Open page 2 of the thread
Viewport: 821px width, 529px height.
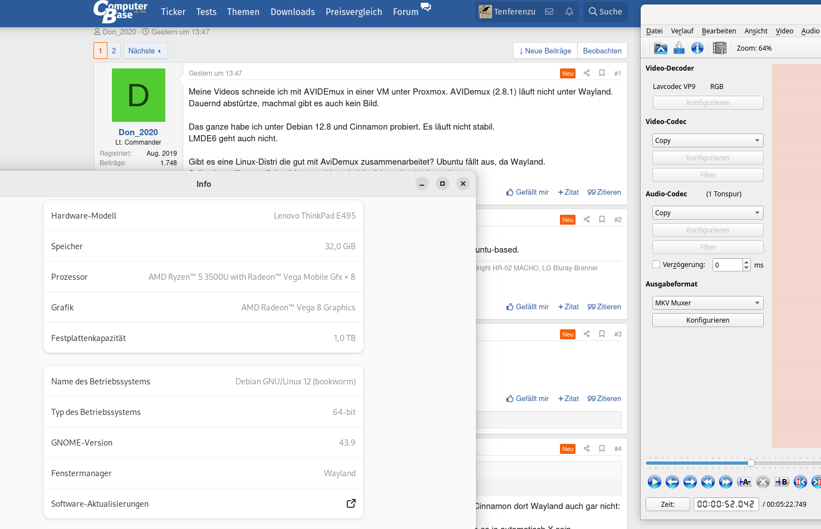[x=114, y=51]
